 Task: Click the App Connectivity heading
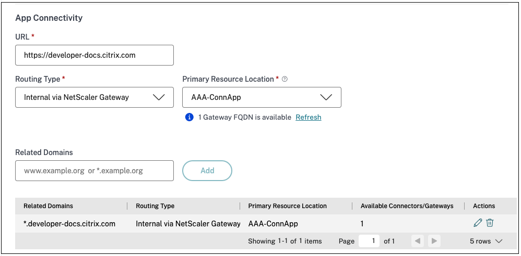point(49,18)
